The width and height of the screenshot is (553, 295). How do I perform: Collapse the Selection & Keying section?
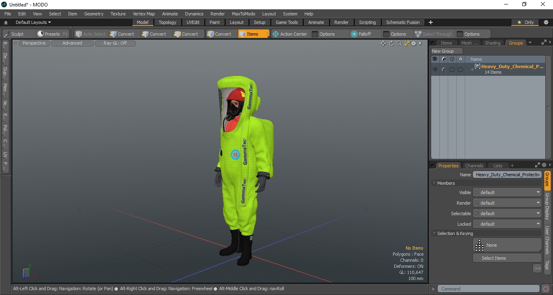(434, 233)
